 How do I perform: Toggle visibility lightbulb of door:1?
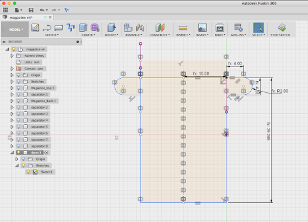(x=18, y=153)
